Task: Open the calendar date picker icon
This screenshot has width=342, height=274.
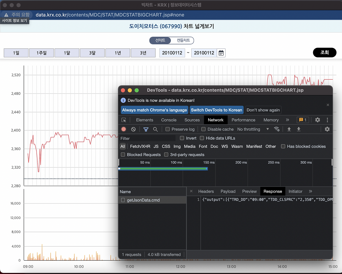Action: tap(221, 53)
